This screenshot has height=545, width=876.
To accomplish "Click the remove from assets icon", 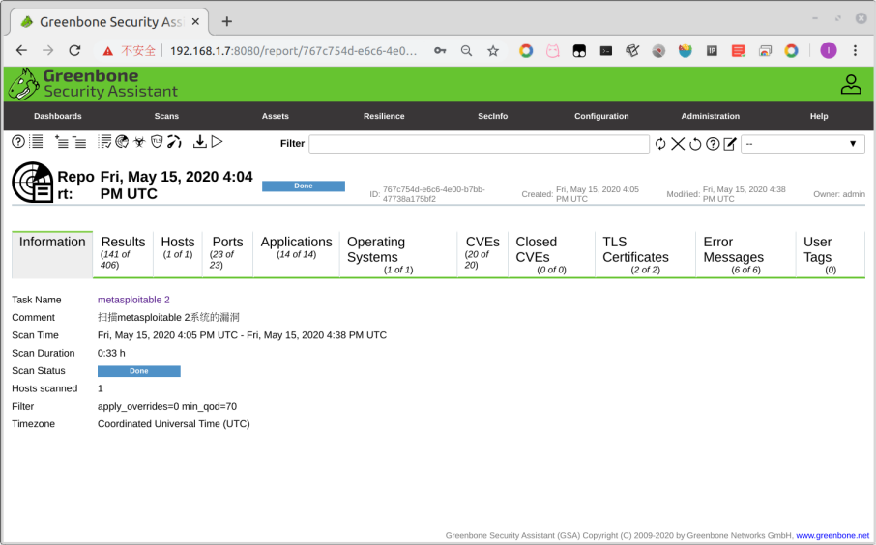I will [x=79, y=143].
